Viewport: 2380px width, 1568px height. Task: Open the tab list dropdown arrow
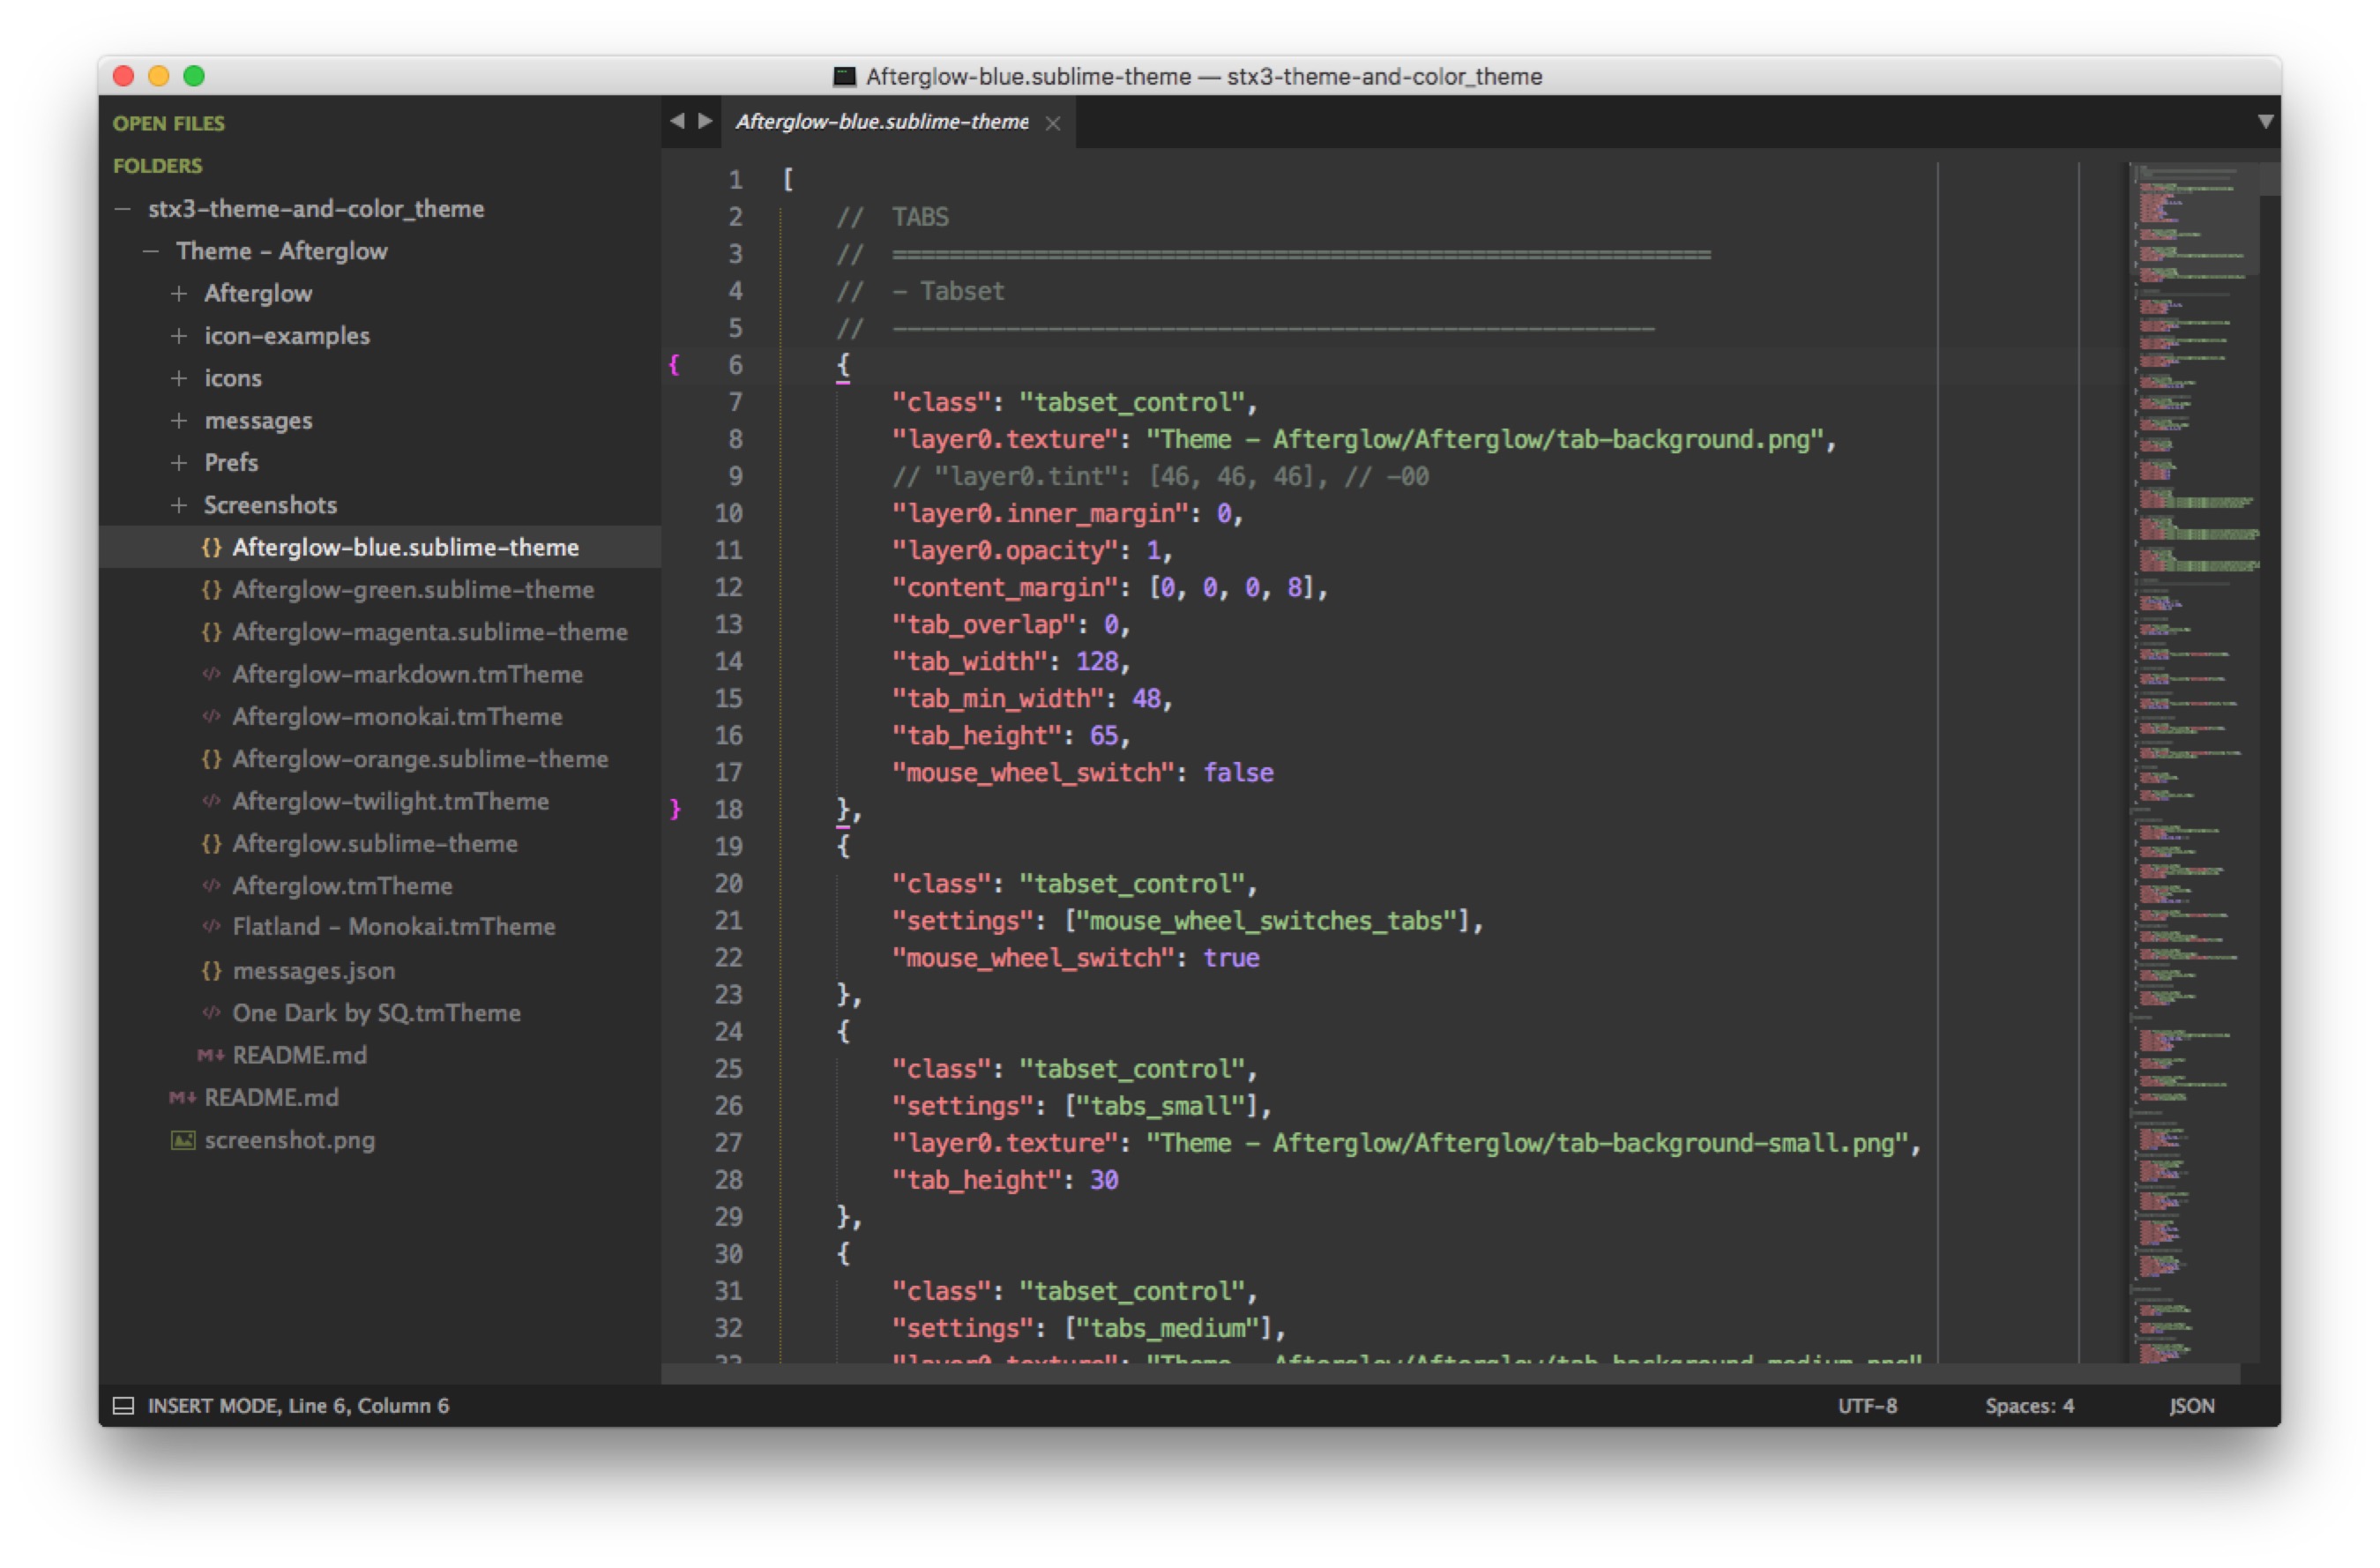point(2265,121)
